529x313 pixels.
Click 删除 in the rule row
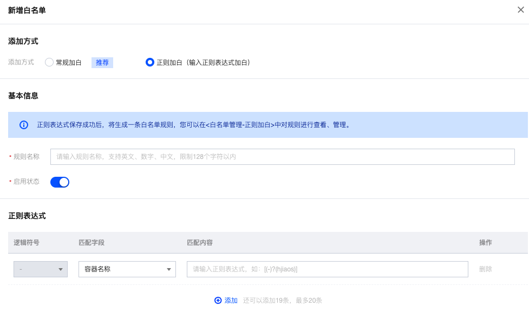click(485, 269)
